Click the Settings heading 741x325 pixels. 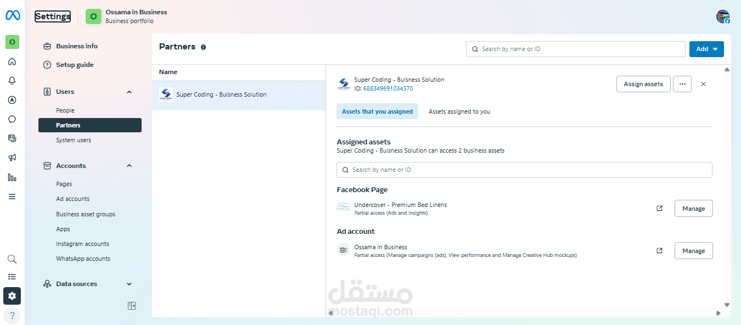pos(53,16)
